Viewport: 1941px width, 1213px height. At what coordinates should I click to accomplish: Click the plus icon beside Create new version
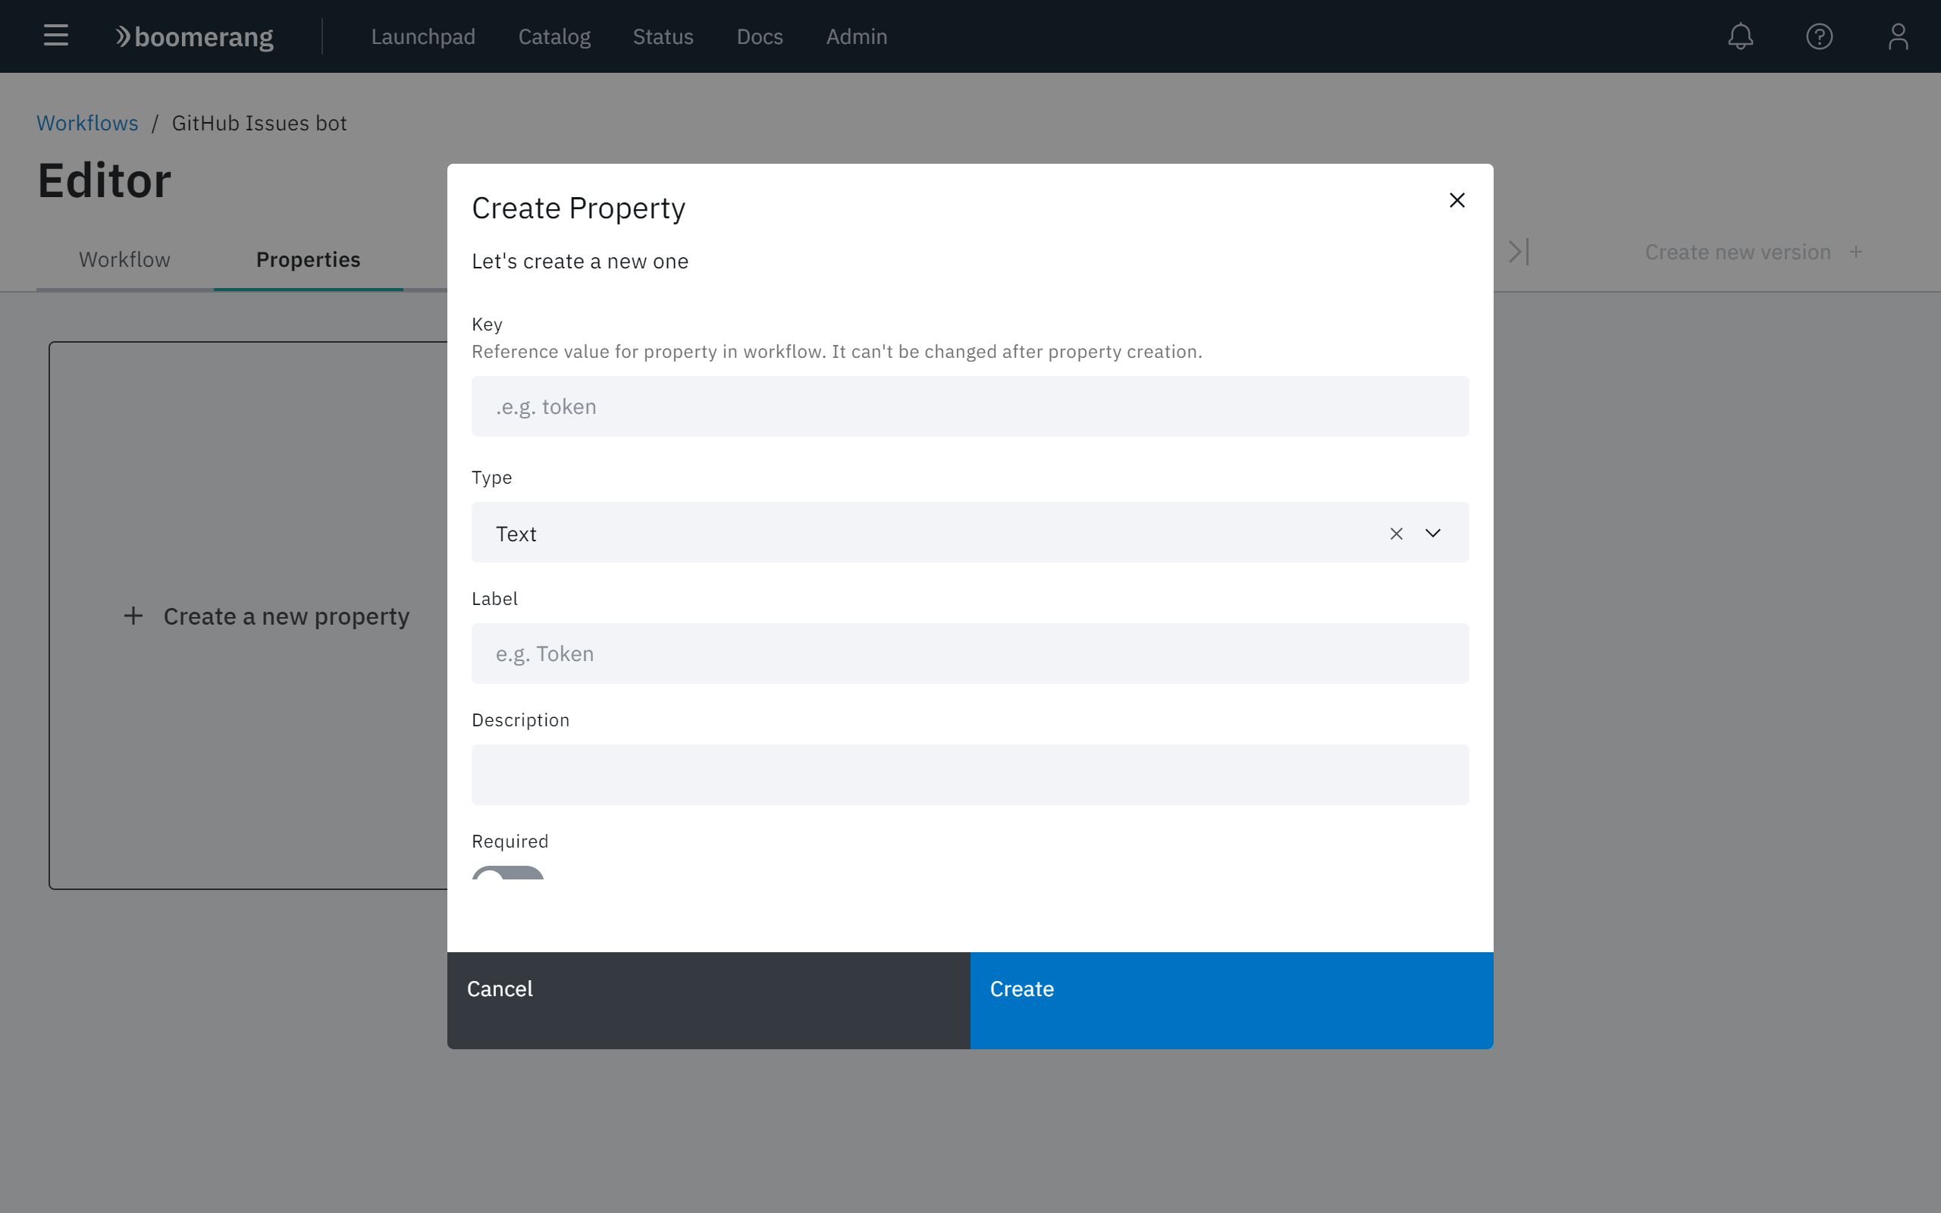point(1856,252)
